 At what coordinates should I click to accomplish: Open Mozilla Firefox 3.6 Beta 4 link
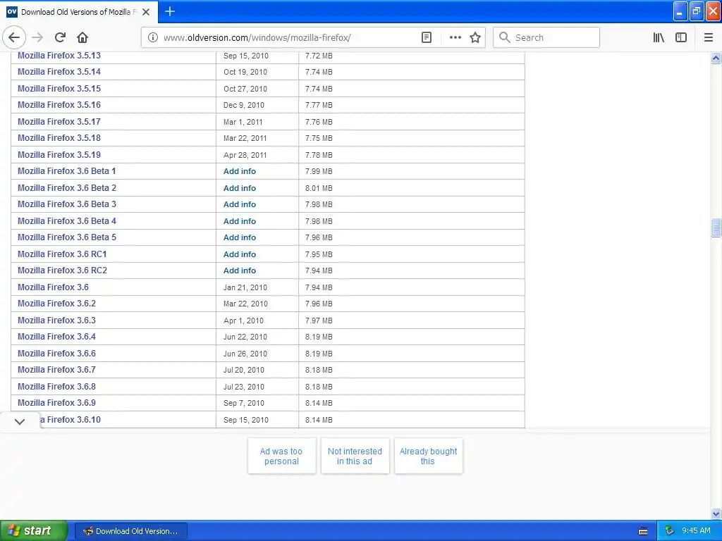click(67, 220)
